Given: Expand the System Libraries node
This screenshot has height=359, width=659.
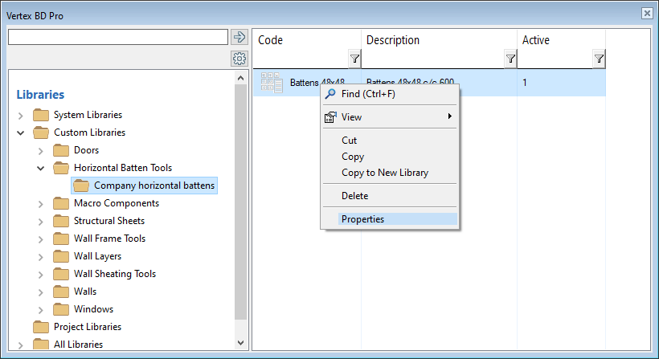Looking at the screenshot, I should click(21, 116).
